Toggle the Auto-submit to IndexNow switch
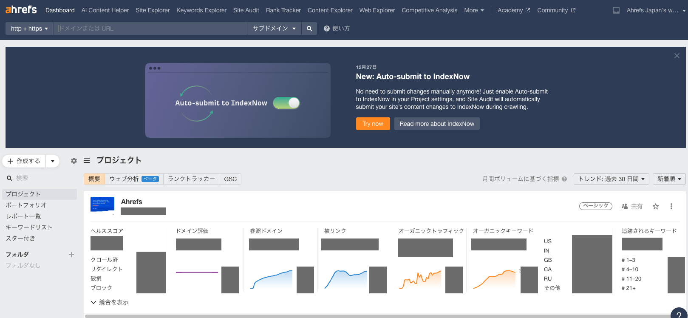Screen dimensions: 688x318 (286, 103)
